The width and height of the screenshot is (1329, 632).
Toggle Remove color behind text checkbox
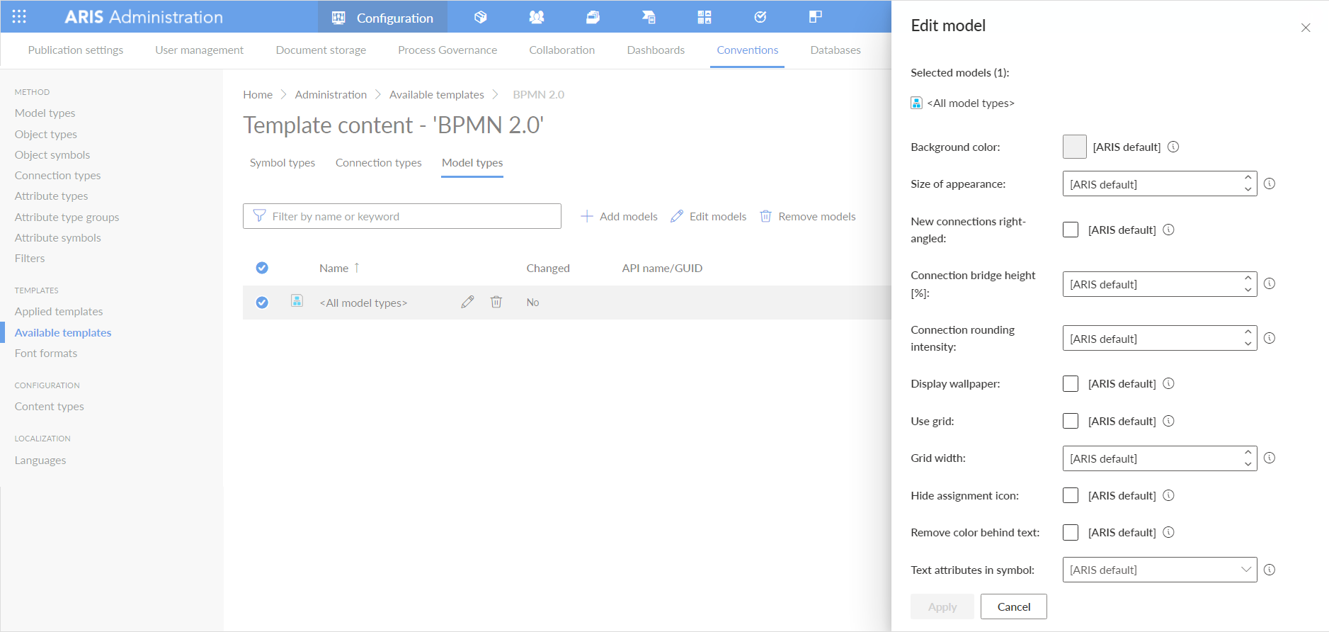coord(1071,532)
